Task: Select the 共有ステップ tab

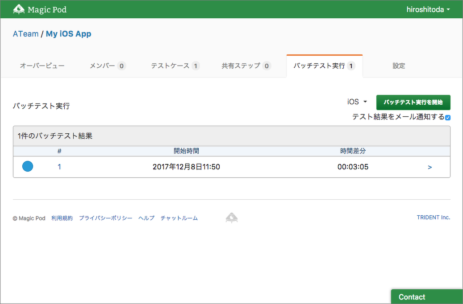Action: coord(246,66)
